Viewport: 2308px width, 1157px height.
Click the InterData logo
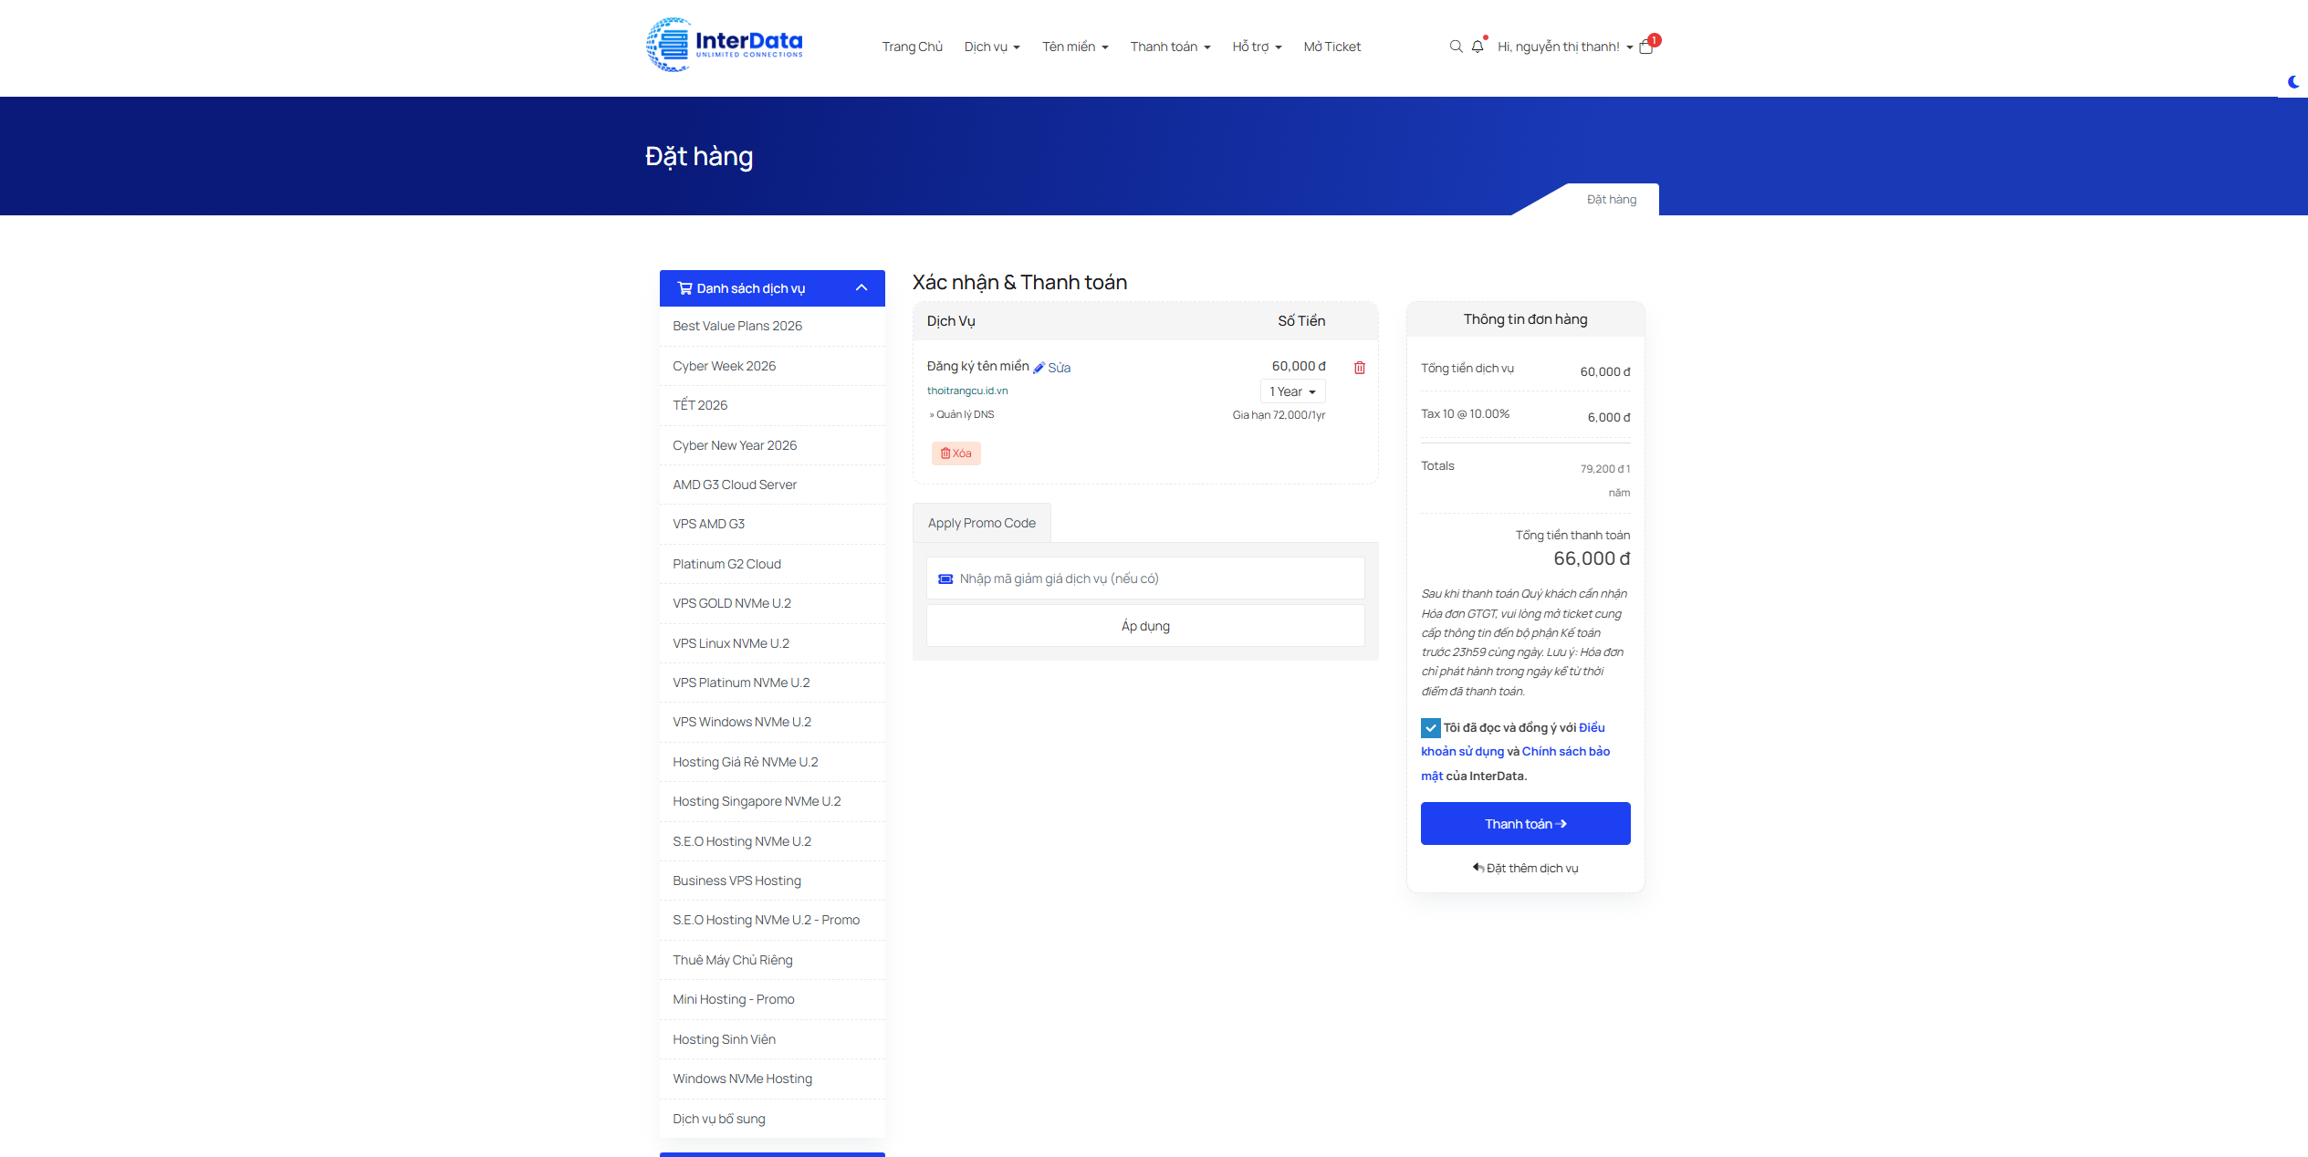[725, 45]
